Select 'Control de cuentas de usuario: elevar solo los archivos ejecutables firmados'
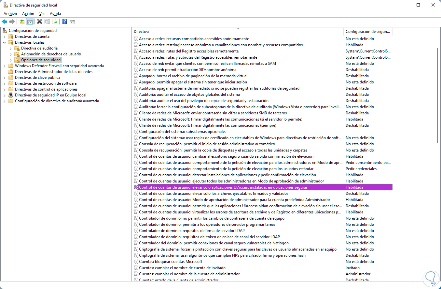441x289 pixels. [x=214, y=194]
